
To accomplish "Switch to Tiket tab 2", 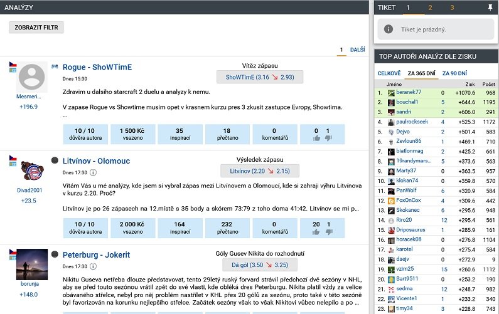I will click(x=430, y=8).
